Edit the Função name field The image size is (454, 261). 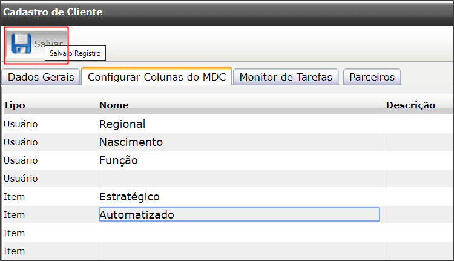[x=239, y=160]
